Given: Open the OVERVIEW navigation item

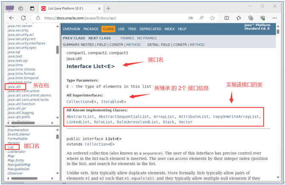Looking at the screenshot, I should point(71,29).
